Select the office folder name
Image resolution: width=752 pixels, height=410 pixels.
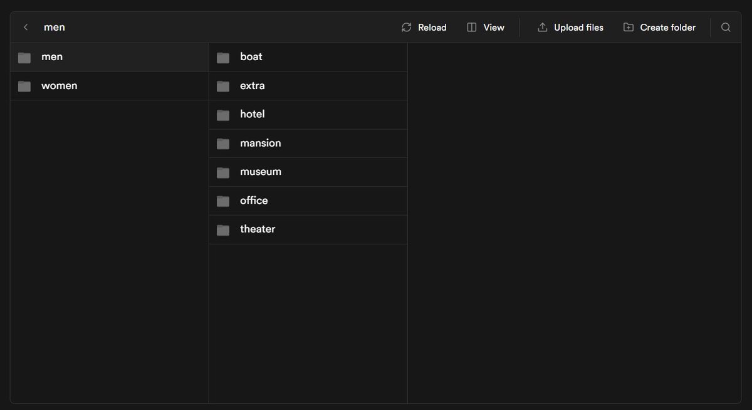254,200
